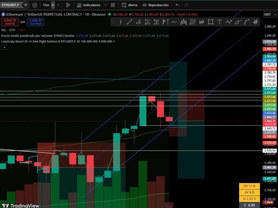Click the AV 8 B yellow board cell
The width and height of the screenshot is (278, 208).
tap(249, 192)
